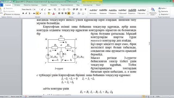Click the Multilevel list icon
This screenshot has height=98, width=174.
69,10
